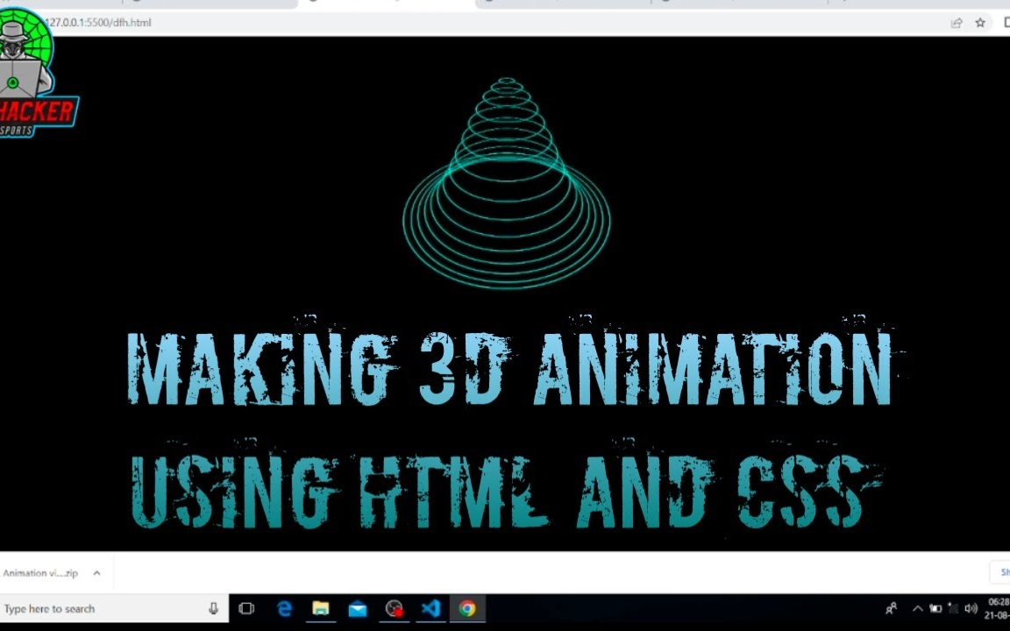Open the Mail app from the taskbar
1010x631 pixels.
(x=357, y=608)
